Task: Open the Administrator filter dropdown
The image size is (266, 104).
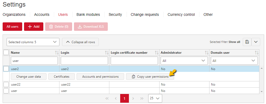Action: (x=184, y=61)
